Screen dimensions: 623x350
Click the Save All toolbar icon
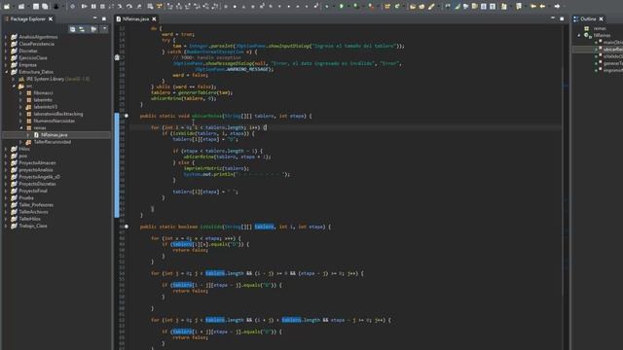[x=45, y=7]
